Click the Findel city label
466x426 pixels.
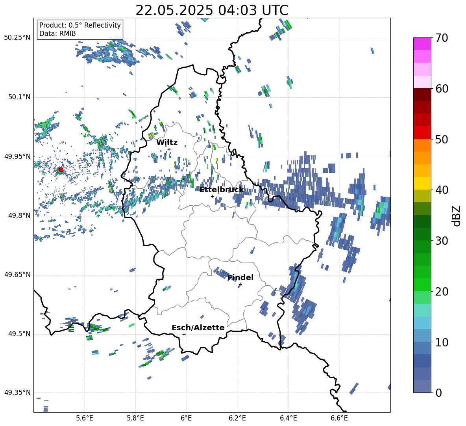pyautogui.click(x=240, y=277)
